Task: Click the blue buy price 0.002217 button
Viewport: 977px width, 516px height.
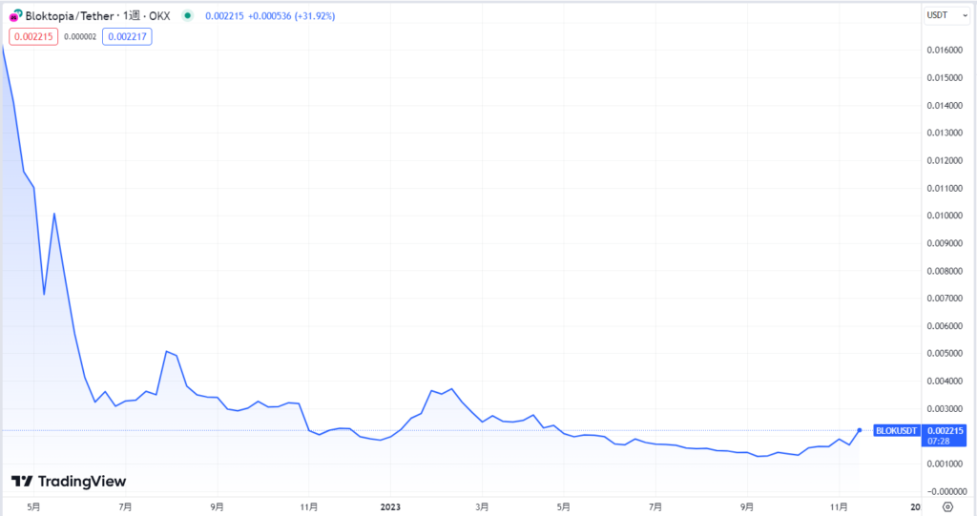Action: coord(127,37)
